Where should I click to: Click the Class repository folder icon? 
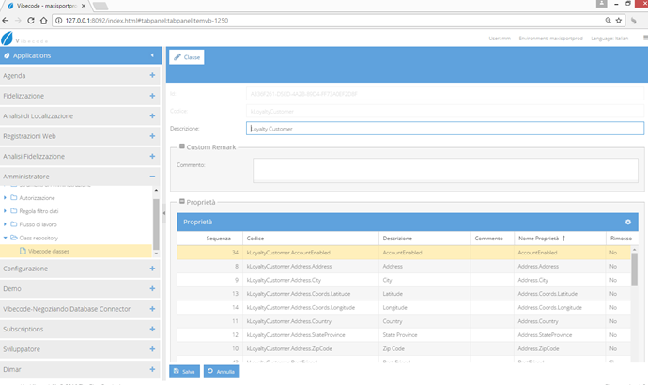[13, 238]
